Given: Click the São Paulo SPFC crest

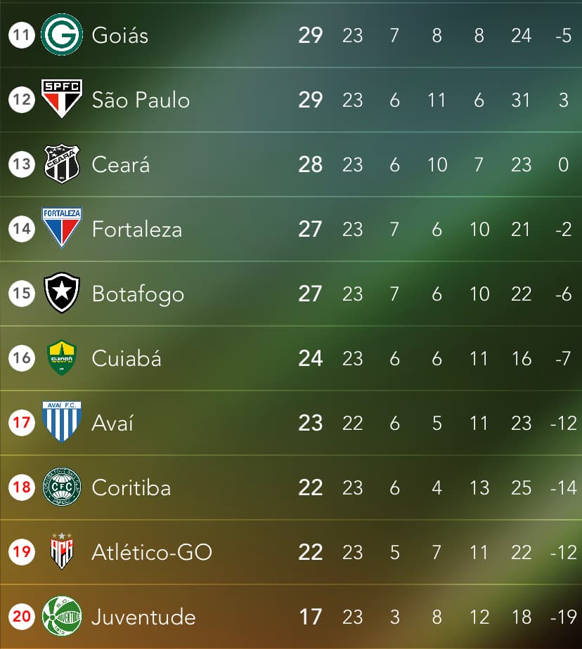Looking at the screenshot, I should [62, 98].
